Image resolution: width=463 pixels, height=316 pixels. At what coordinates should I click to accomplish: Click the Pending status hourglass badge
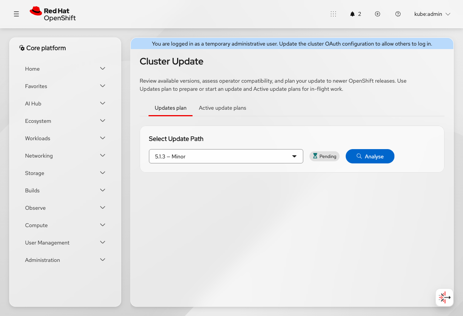(x=324, y=156)
